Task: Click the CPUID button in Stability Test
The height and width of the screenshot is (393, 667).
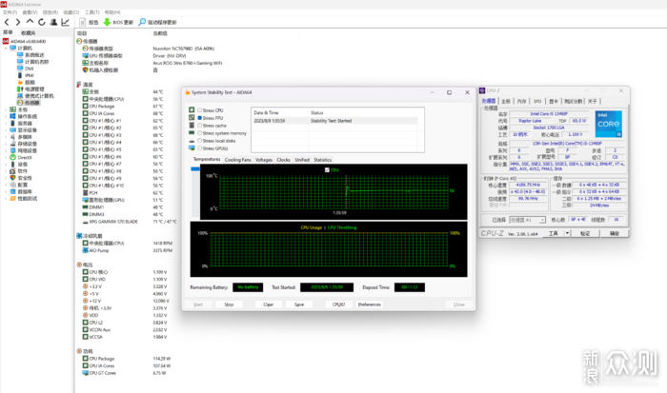Action: pyautogui.click(x=338, y=305)
